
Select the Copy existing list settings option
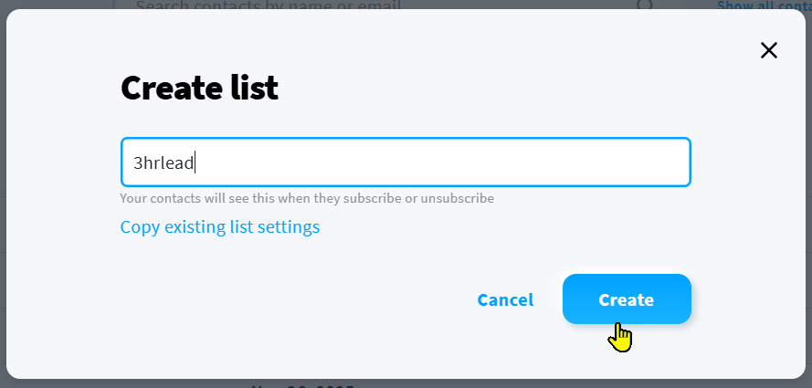point(220,226)
